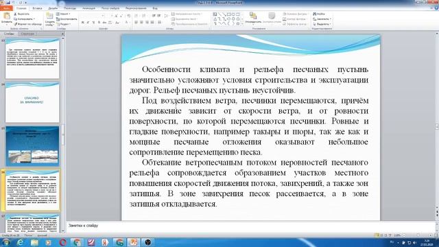Click the Эффекты фигур shape effects button
This screenshot has height=247, width=439.
[x=295, y=24]
